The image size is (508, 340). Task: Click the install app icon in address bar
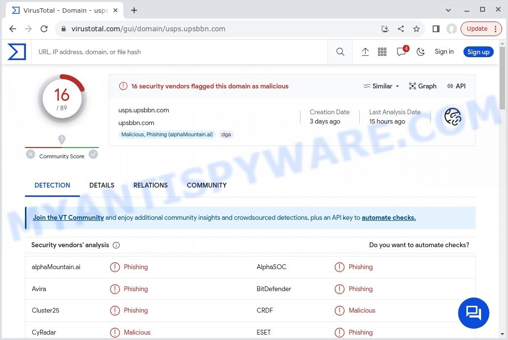pyautogui.click(x=385, y=29)
